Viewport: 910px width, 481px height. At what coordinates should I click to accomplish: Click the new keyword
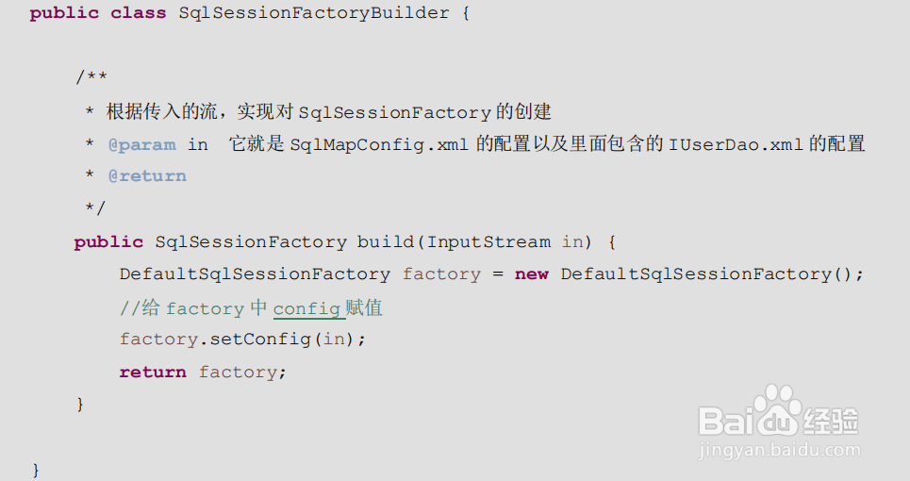pyautogui.click(x=532, y=274)
